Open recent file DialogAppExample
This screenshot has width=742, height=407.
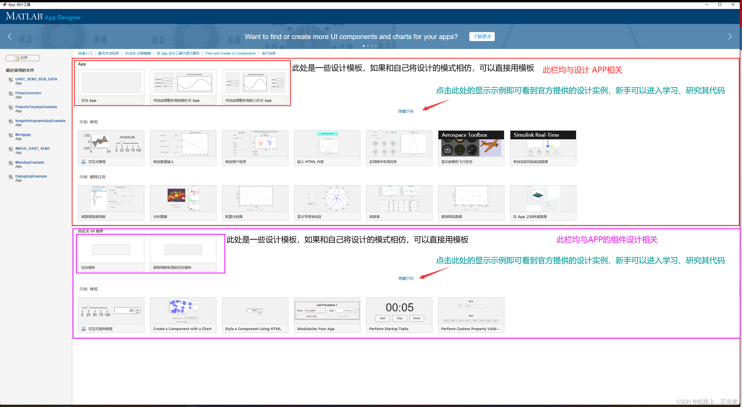pos(31,176)
